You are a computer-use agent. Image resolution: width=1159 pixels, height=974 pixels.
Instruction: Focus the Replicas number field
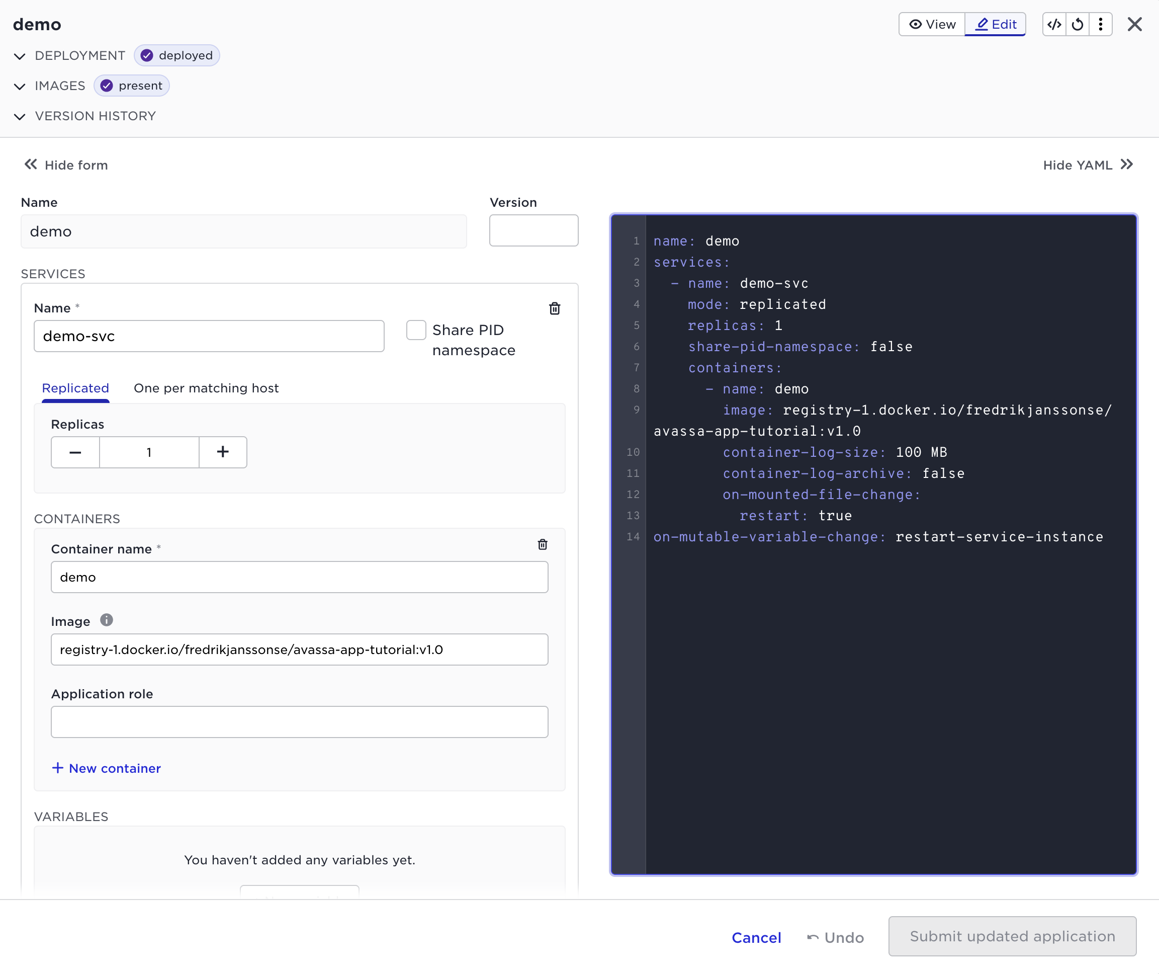click(x=149, y=452)
